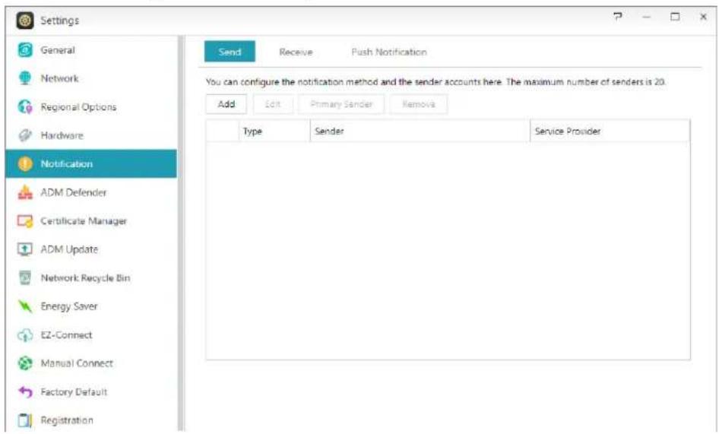Open the help question mark icon
Viewport: 719px width, 434px height.
[x=618, y=17]
